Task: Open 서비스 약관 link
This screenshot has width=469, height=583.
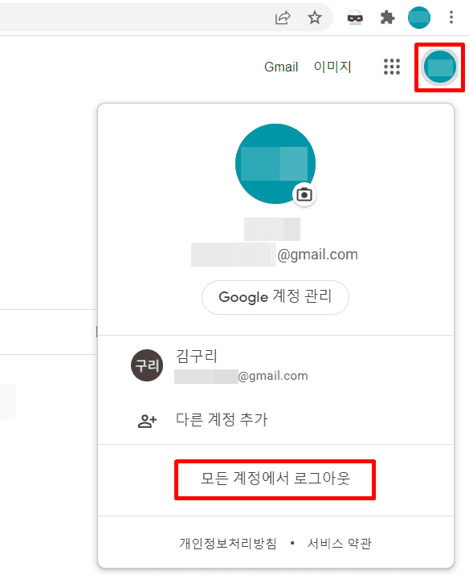Action: (x=339, y=543)
